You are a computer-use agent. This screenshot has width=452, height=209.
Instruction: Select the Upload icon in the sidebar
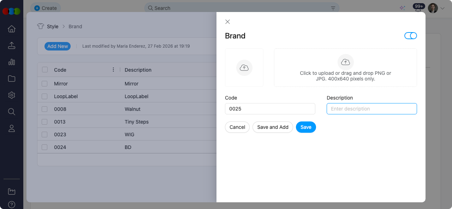tap(12, 46)
